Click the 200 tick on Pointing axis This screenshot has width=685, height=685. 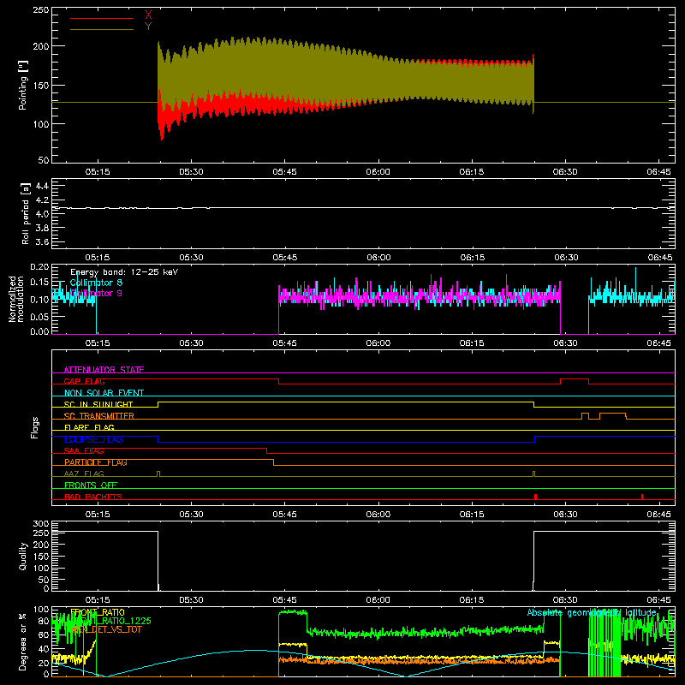tap(41, 46)
